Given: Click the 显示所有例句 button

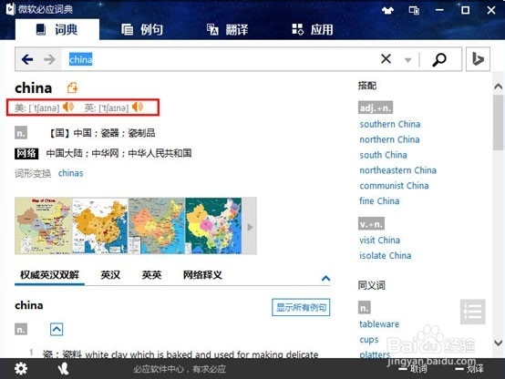Looking at the screenshot, I should (301, 307).
